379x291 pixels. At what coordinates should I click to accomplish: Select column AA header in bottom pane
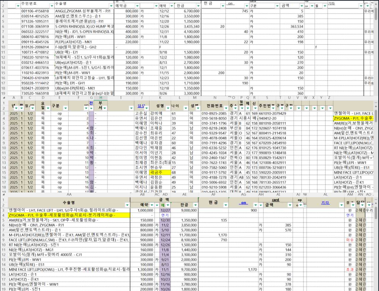pos(69,195)
